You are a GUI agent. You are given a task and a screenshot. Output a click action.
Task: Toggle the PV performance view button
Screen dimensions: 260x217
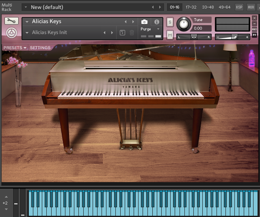tap(255, 35)
